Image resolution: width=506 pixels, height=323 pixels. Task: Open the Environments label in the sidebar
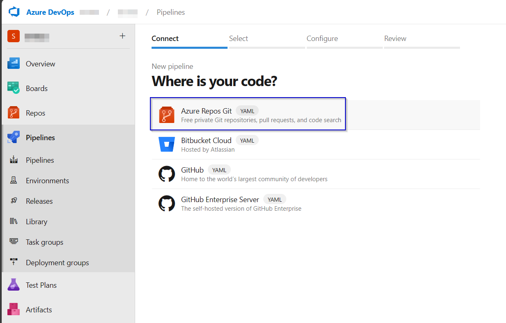[47, 181]
